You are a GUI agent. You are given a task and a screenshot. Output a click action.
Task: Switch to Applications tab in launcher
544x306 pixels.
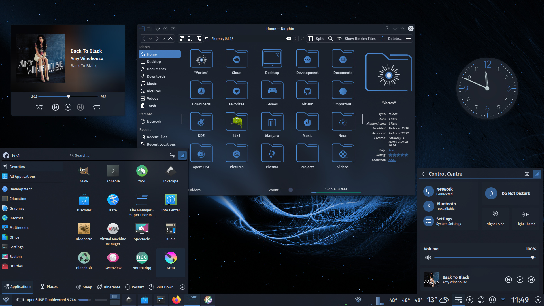tap(17, 287)
